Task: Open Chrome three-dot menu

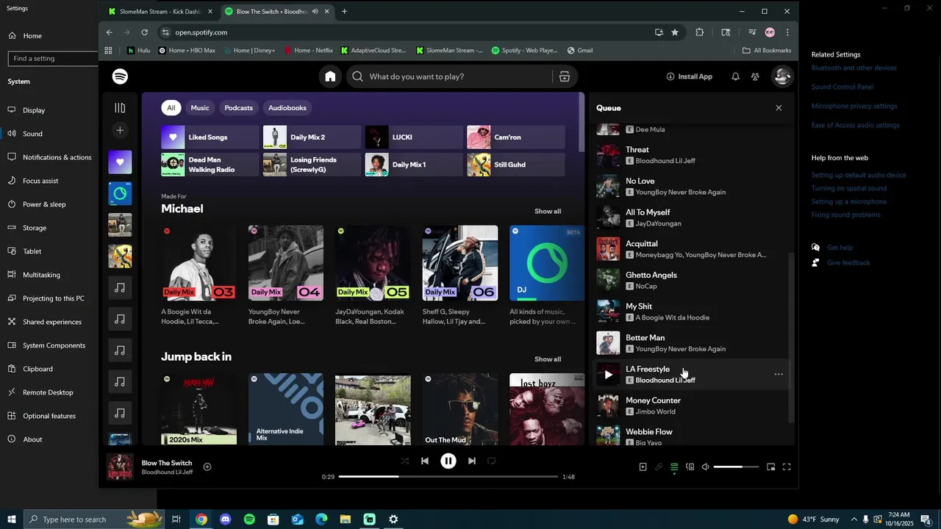Action: (x=787, y=32)
